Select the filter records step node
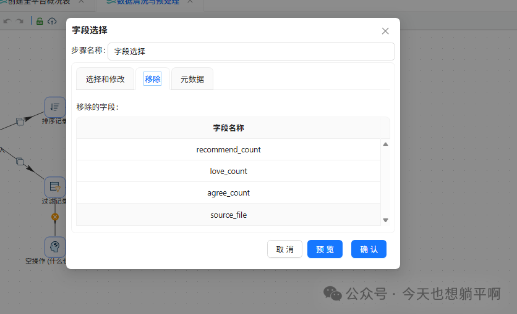Viewport: 517px width, 314px height. [55, 187]
